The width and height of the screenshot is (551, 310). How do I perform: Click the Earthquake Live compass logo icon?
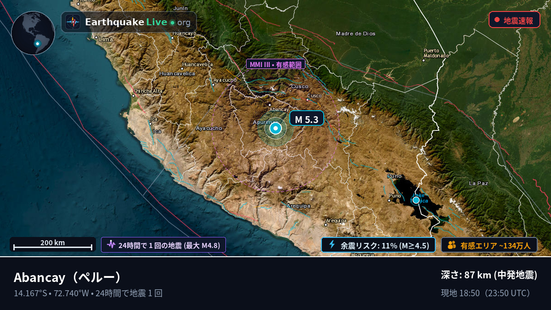tap(73, 22)
